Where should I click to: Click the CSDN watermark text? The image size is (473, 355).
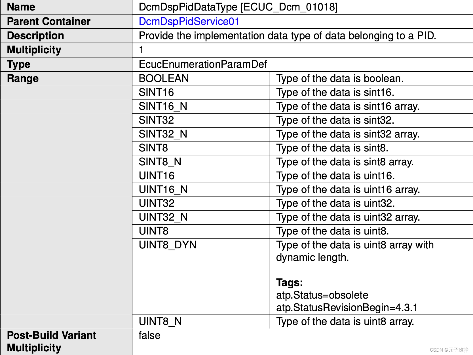(x=449, y=350)
